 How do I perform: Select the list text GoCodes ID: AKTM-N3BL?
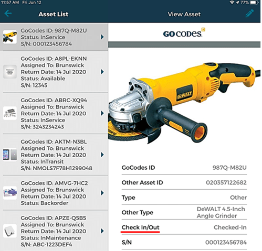[x=54, y=141]
